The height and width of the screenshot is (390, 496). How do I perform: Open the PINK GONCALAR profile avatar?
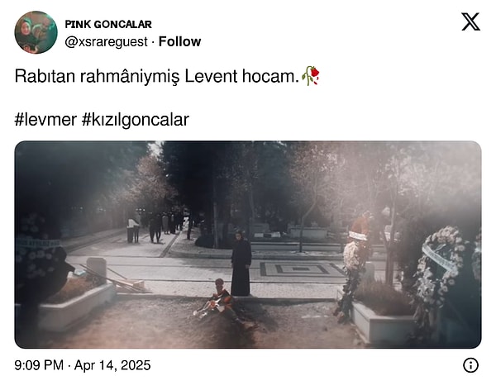click(36, 32)
